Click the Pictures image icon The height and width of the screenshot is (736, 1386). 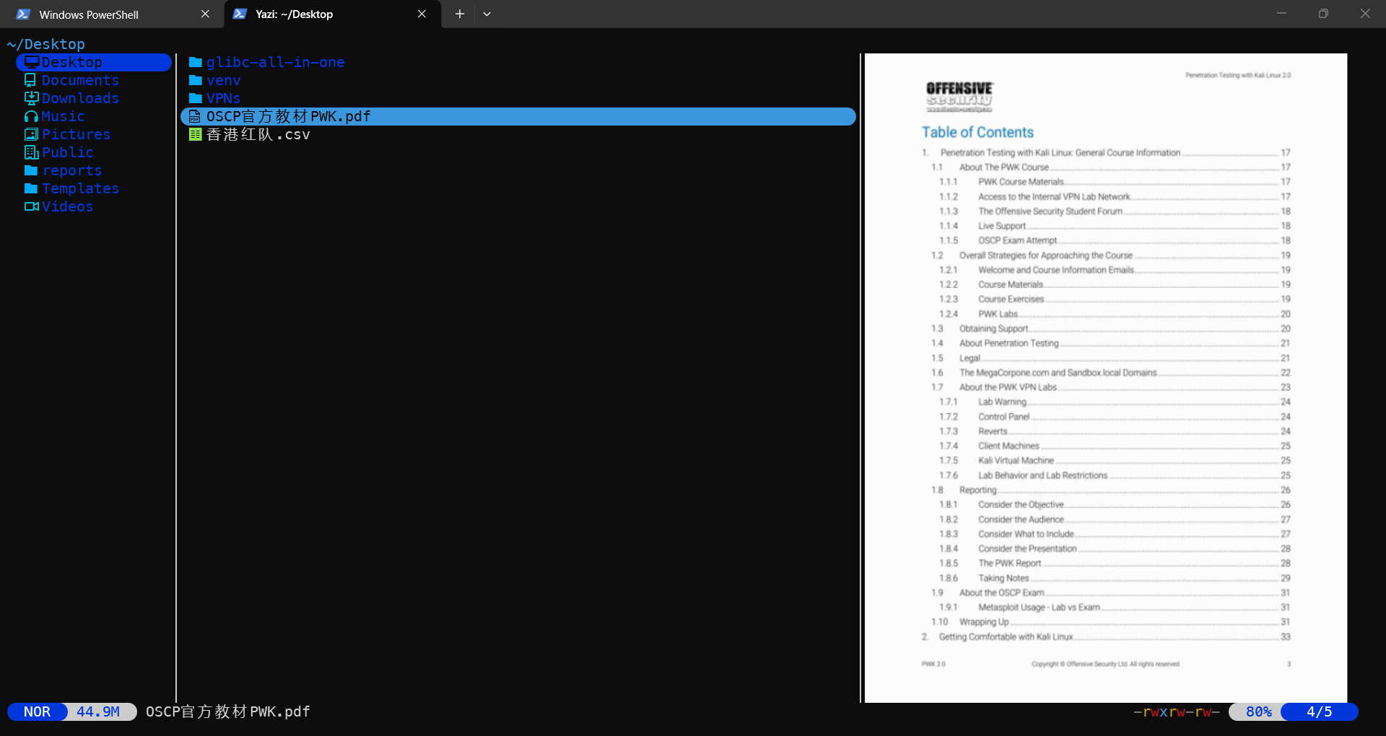point(31,134)
